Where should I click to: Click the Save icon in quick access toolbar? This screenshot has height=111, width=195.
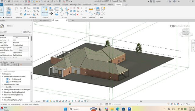(x=9, y=1)
